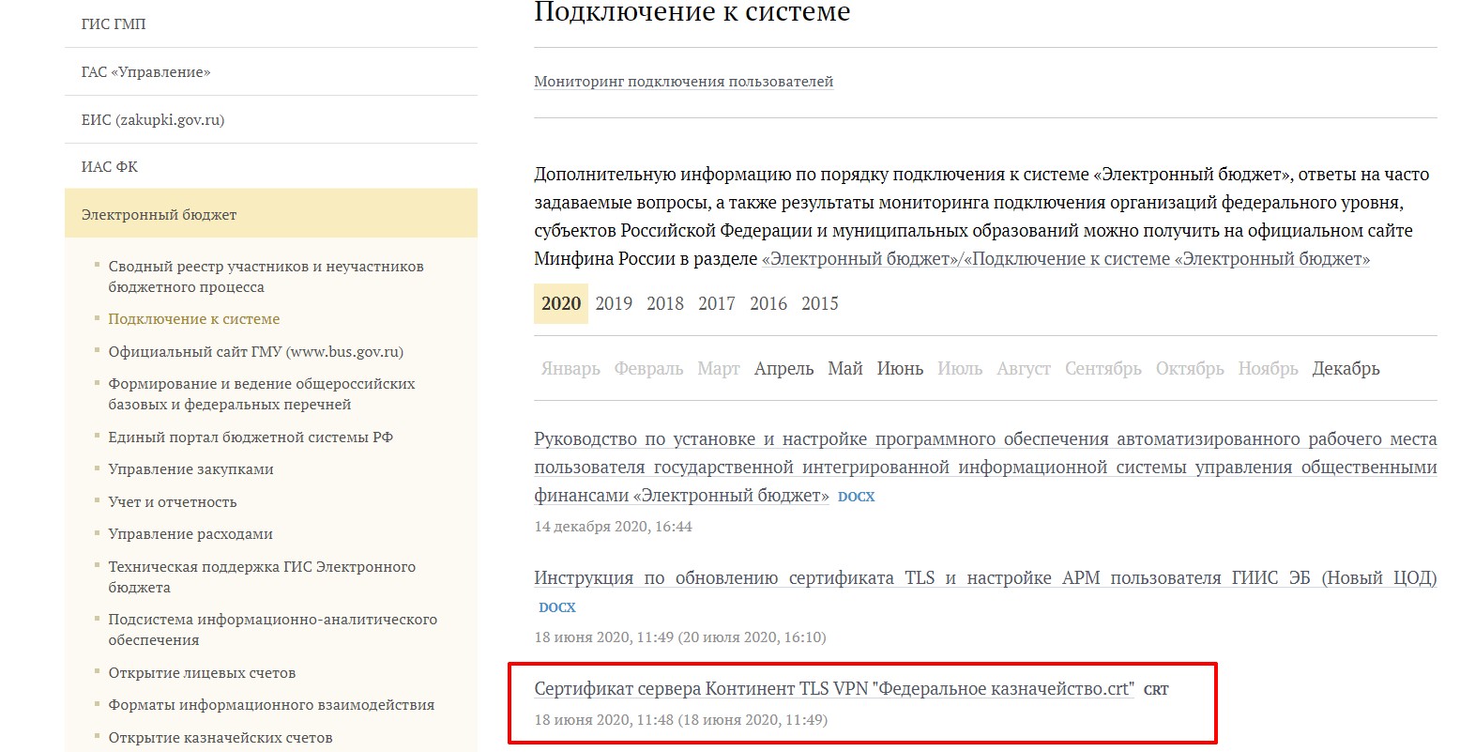Switch to the 2017 year tab

point(717,303)
